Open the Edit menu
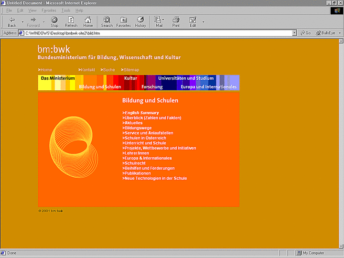The width and height of the screenshot is (344, 258). (20, 11)
